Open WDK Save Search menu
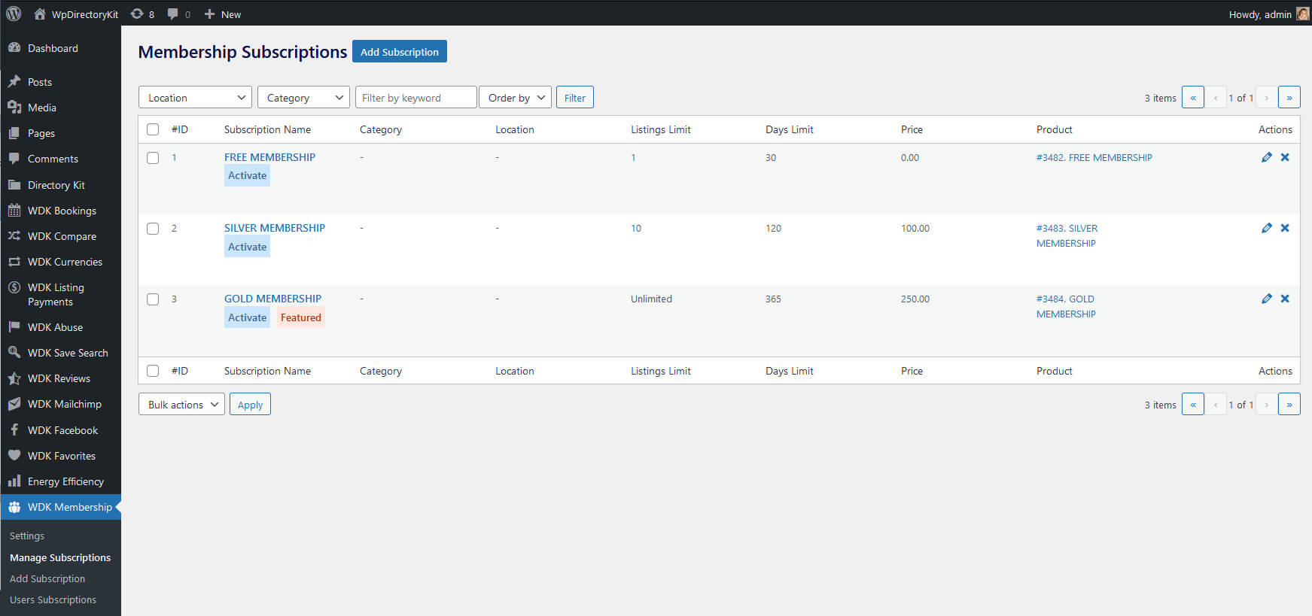The height and width of the screenshot is (616, 1312). point(60,353)
